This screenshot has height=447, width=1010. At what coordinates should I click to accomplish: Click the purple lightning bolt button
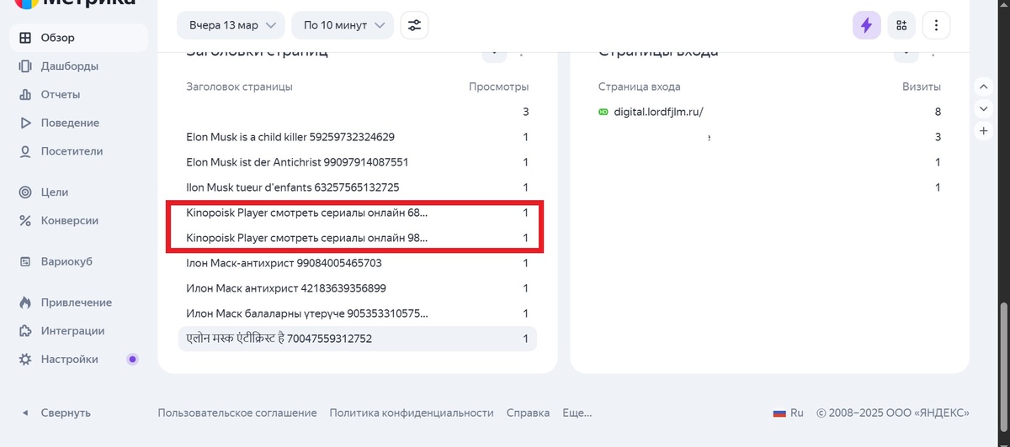pyautogui.click(x=866, y=25)
